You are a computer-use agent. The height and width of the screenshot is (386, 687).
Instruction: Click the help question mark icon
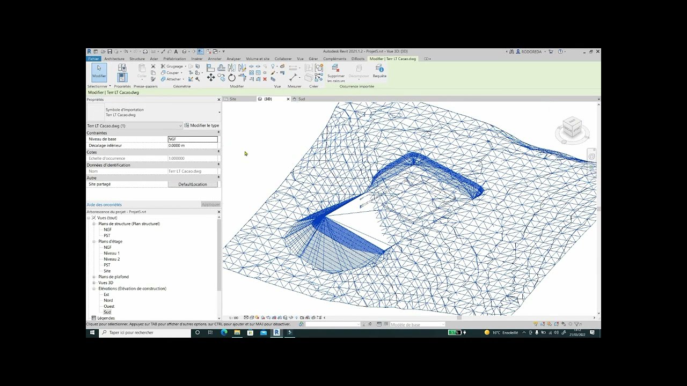tap(560, 51)
